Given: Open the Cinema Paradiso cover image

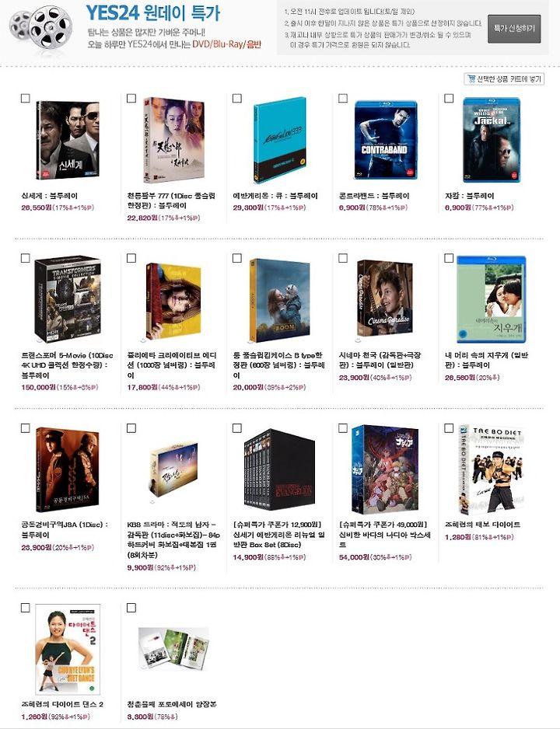Looking at the screenshot, I should 384,299.
